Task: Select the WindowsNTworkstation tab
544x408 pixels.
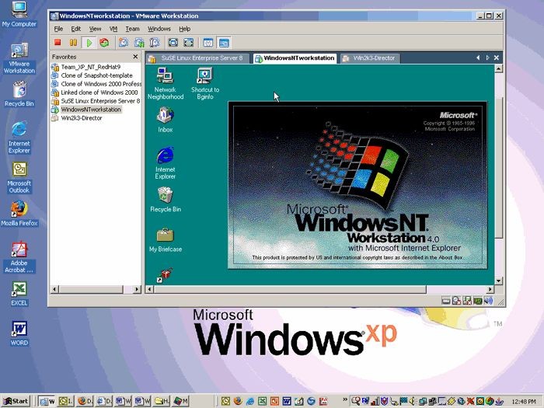Action: point(295,58)
